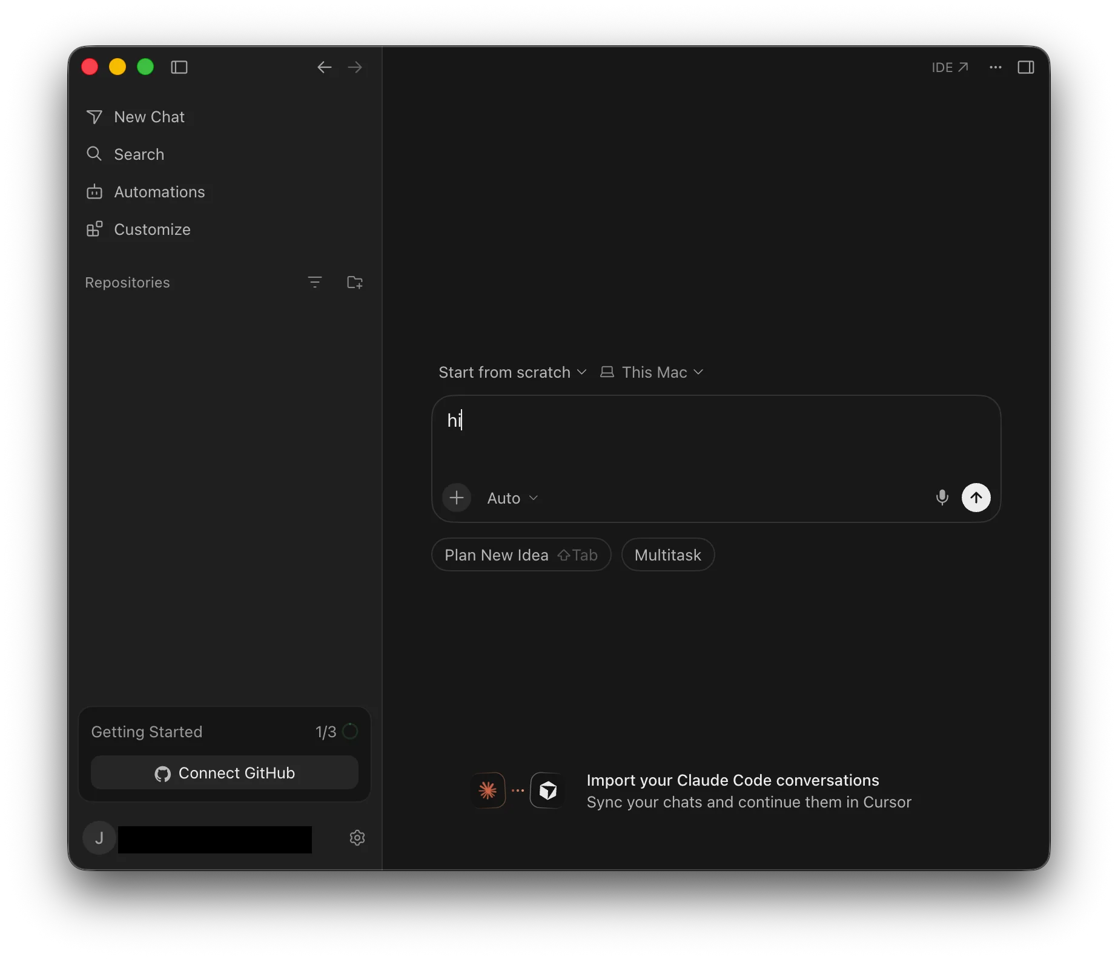This screenshot has height=960, width=1118.
Task: Open the more options ellipsis menu
Action: tap(996, 67)
